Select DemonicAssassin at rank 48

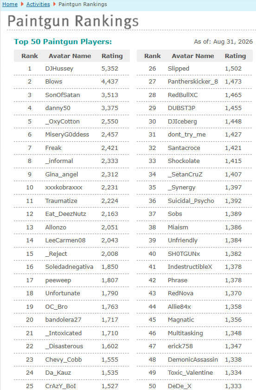click(x=193, y=360)
